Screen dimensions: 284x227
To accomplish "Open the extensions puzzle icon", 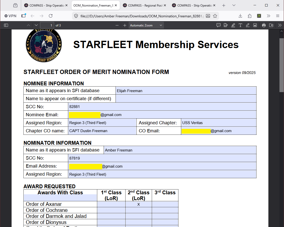I will point(250,16).
